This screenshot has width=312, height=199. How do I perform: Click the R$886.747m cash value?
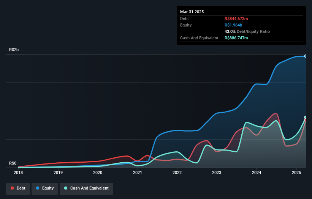pos(236,38)
